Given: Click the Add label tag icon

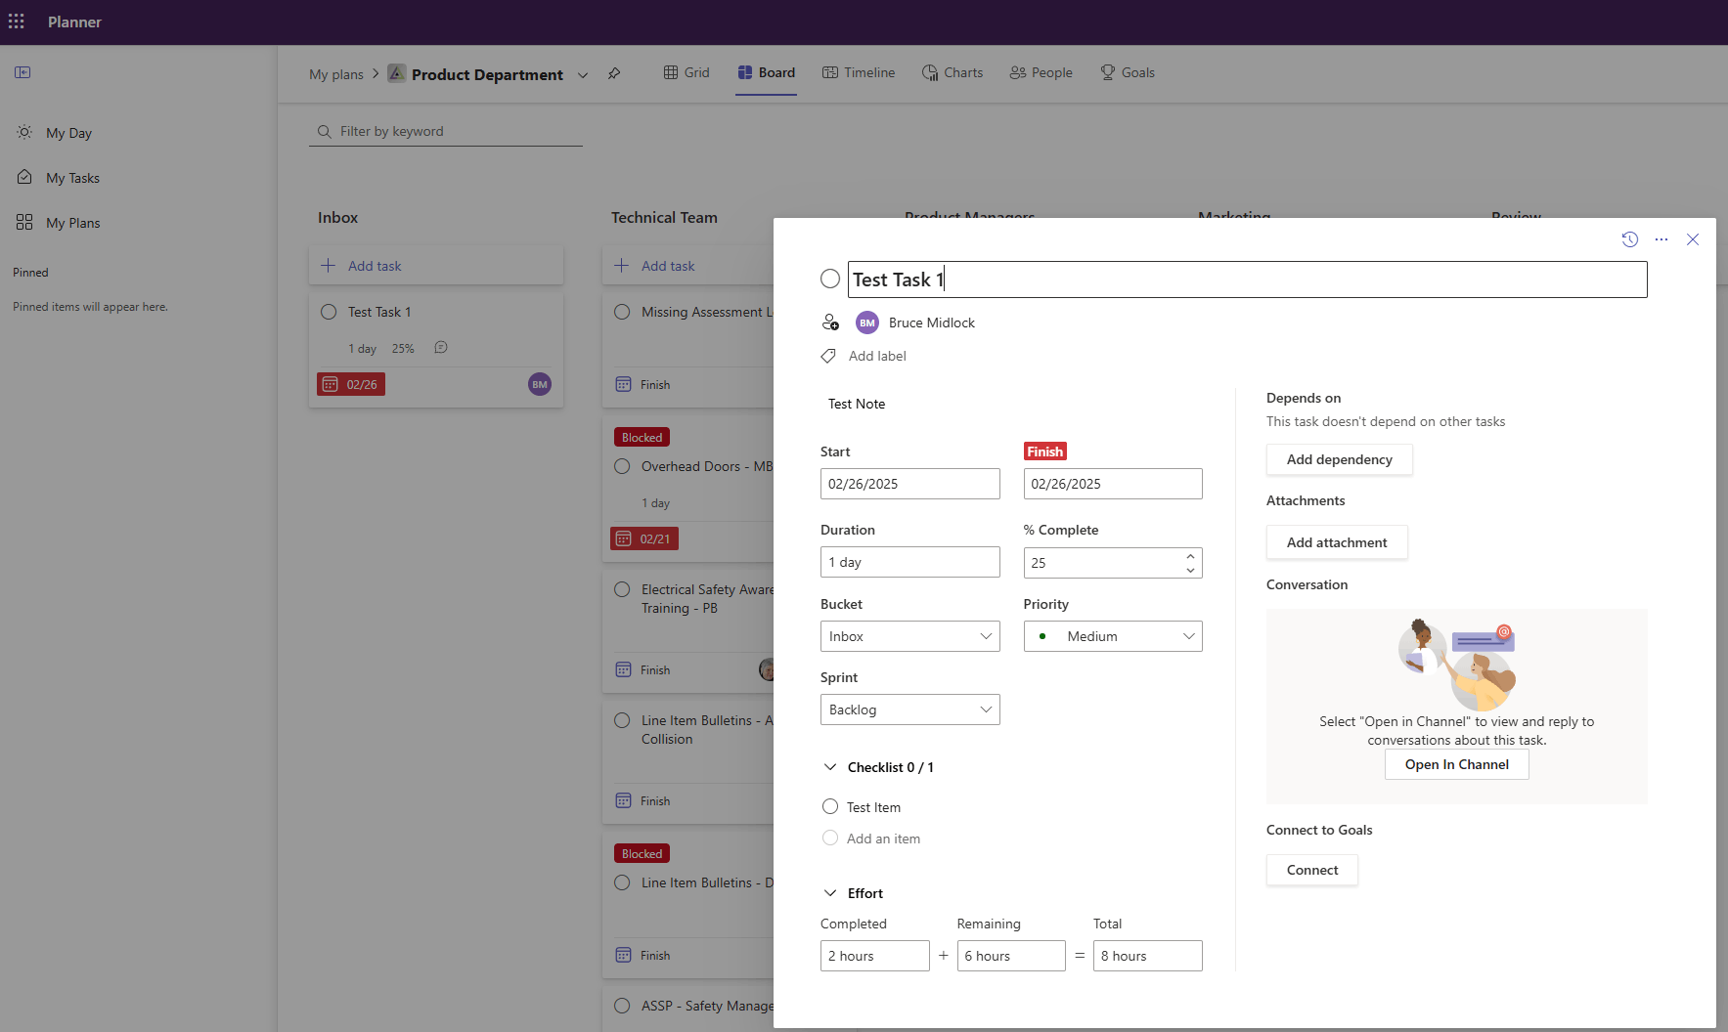Looking at the screenshot, I should [x=828, y=356].
